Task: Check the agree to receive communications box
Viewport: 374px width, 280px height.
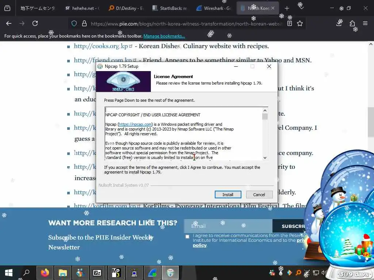Action: pos(187,237)
